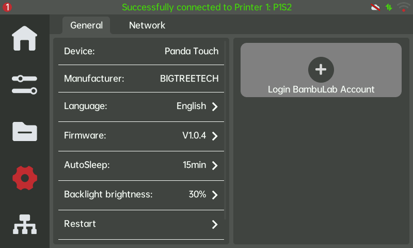Expand the Firmware V1.0.4 chevron
The image size is (413, 248).
(215, 136)
